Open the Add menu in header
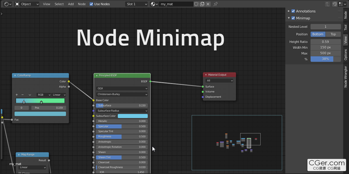Viewport: 349px width, 174px height. (x=71, y=4)
